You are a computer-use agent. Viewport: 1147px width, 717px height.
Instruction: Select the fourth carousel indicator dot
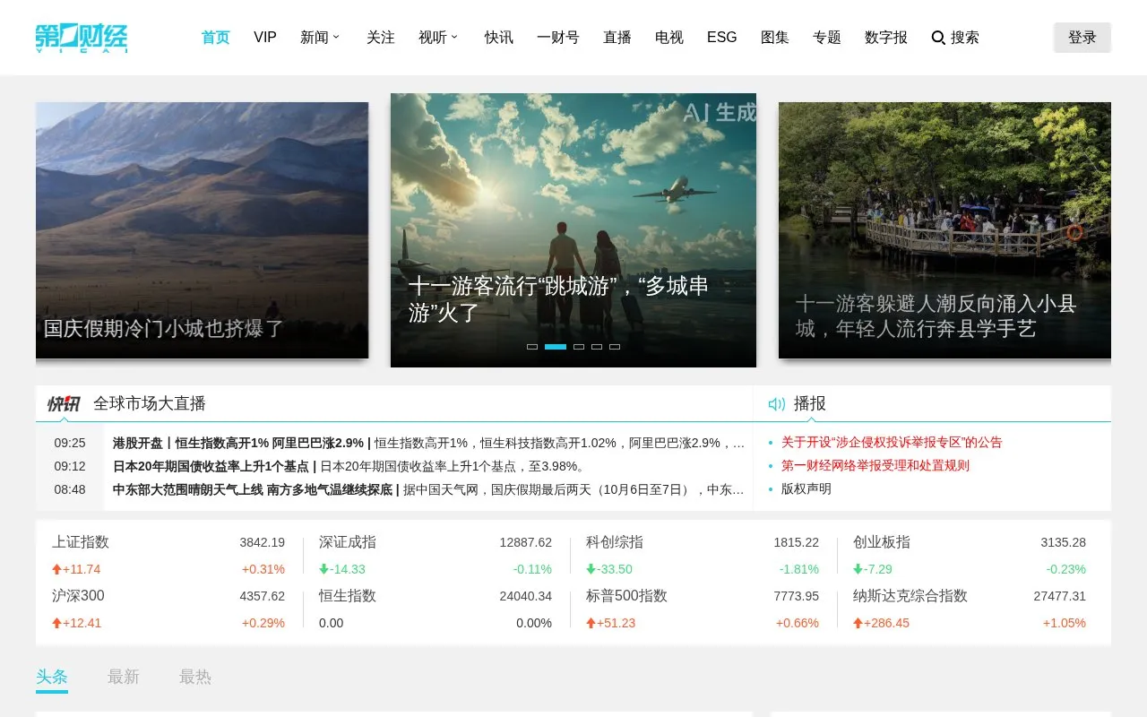(597, 347)
